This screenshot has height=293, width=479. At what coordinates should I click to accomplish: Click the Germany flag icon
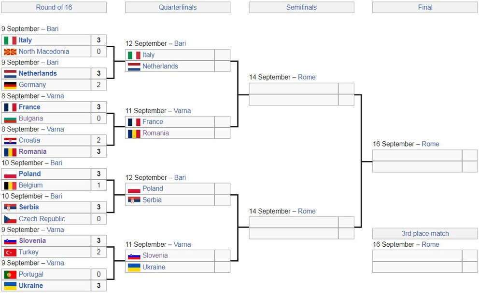point(10,85)
